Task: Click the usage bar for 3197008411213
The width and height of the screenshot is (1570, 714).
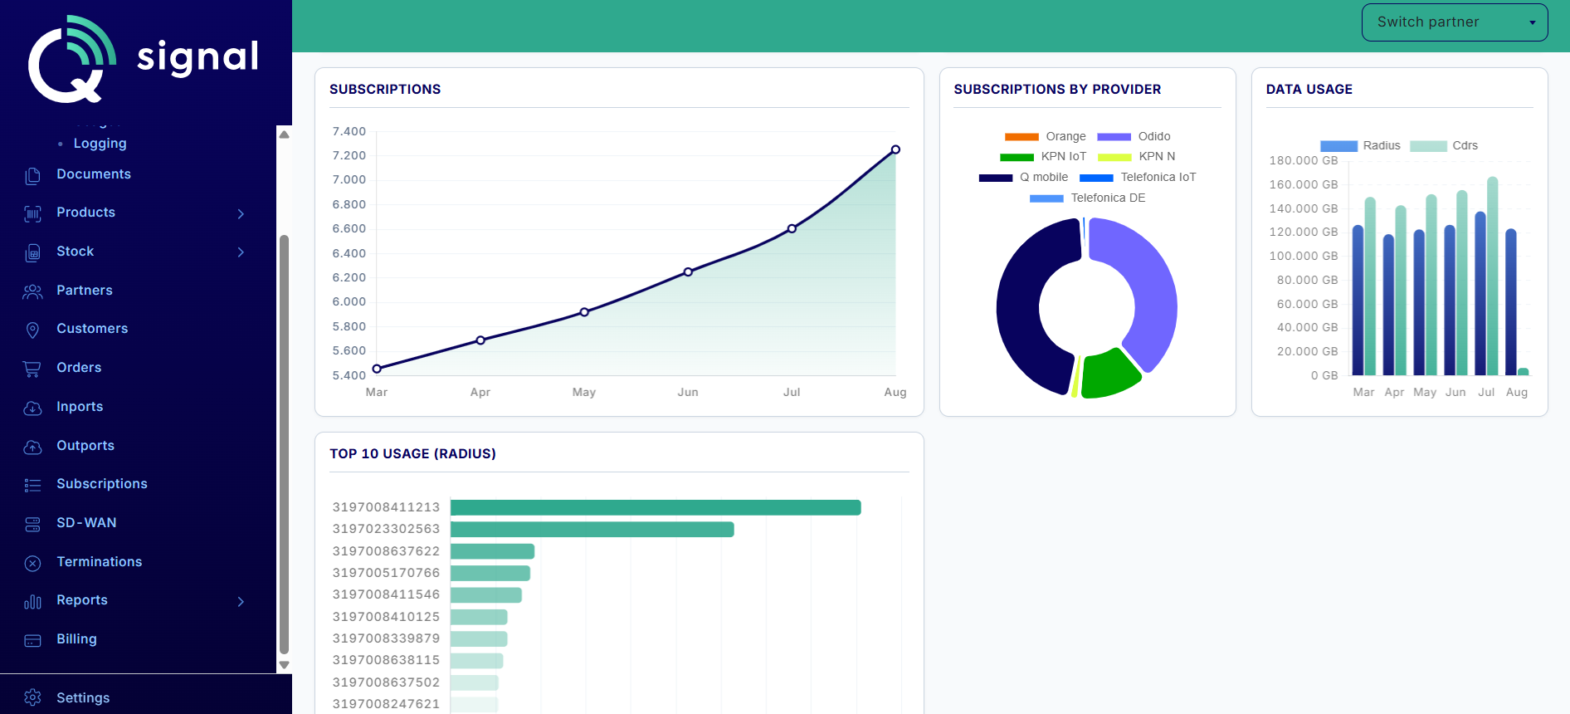Action: pyautogui.click(x=656, y=507)
